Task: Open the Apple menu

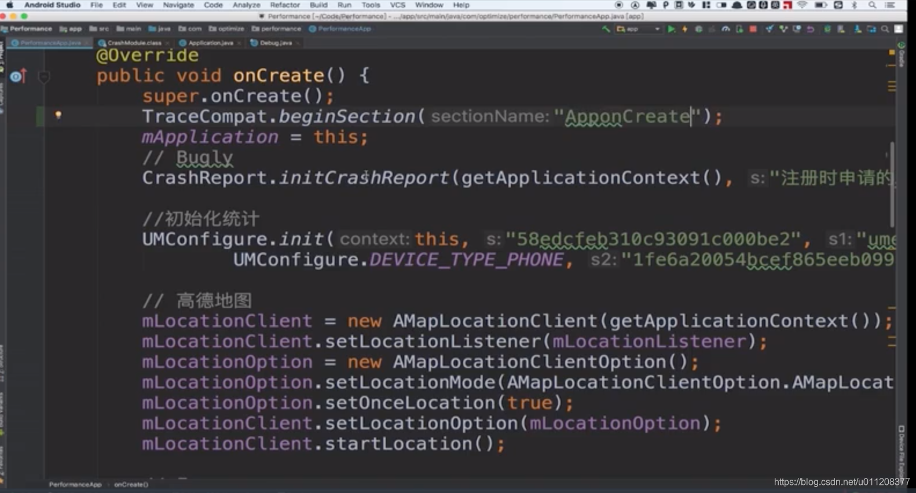Action: (x=9, y=5)
